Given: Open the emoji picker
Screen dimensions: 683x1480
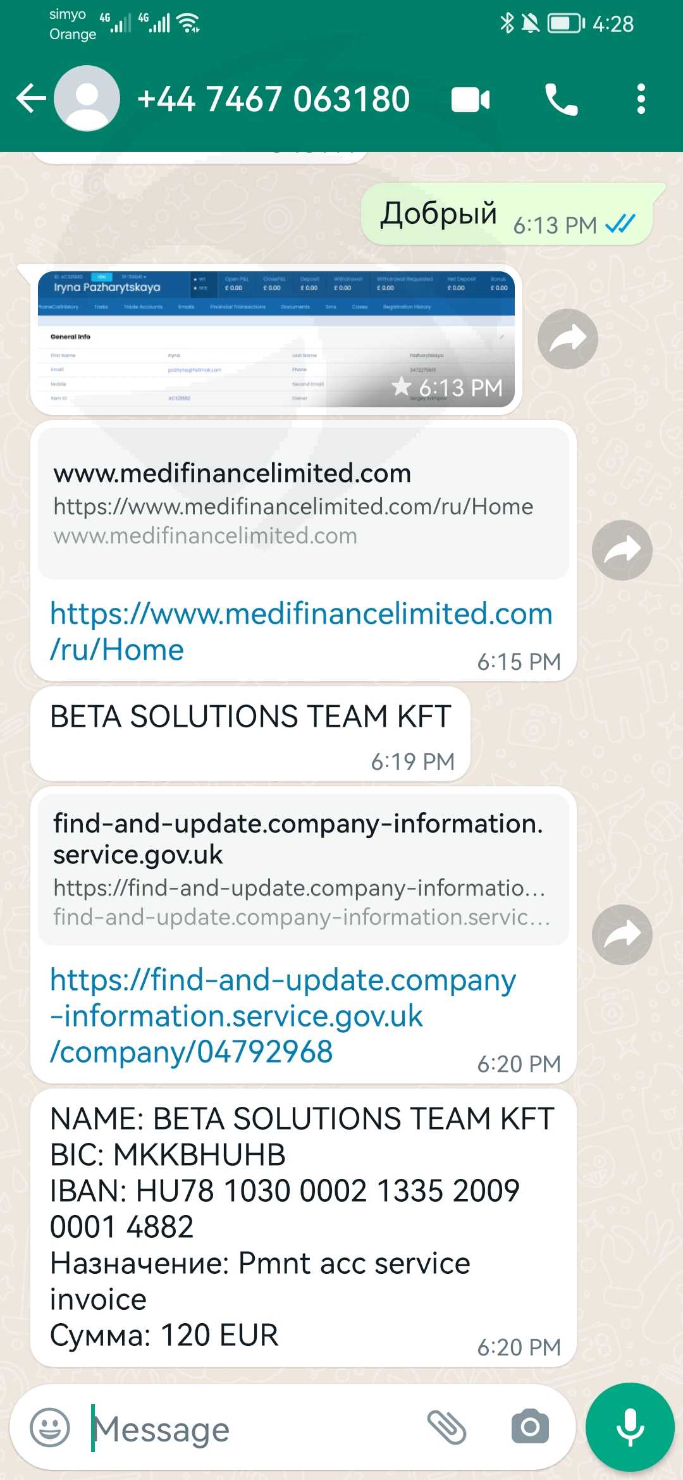Looking at the screenshot, I should point(50,1428).
